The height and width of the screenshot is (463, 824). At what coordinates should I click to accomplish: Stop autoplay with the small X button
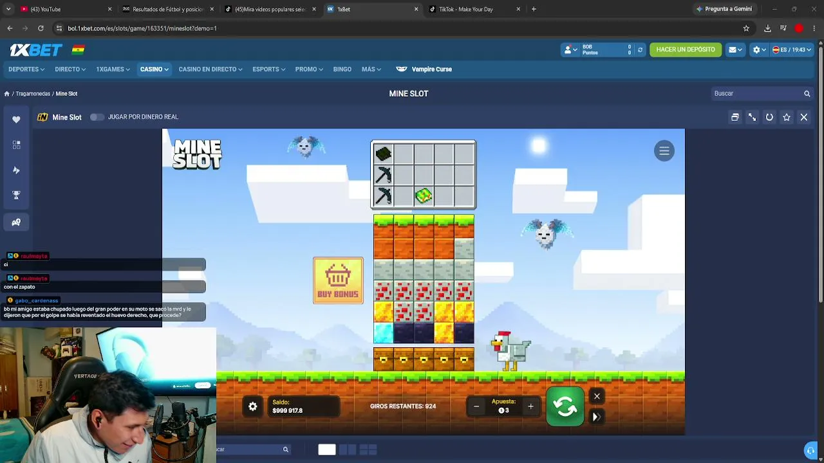coord(597,396)
